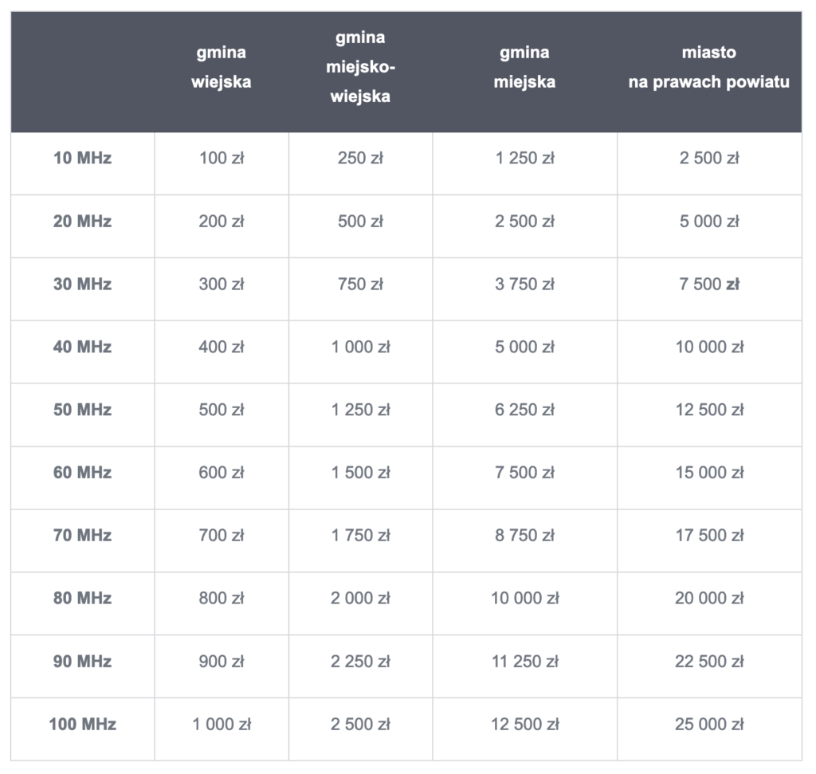Click the 750 zł cell

tap(360, 284)
